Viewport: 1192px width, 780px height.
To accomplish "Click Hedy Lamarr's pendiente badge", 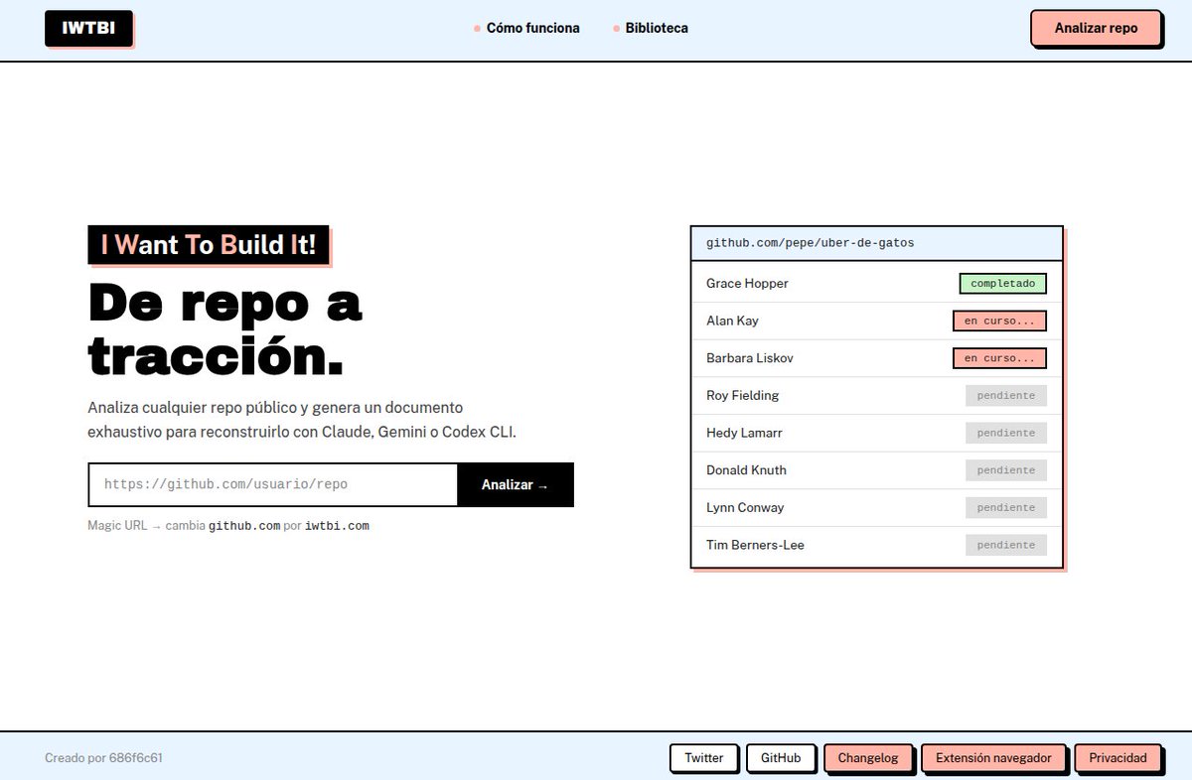I will 1006,433.
